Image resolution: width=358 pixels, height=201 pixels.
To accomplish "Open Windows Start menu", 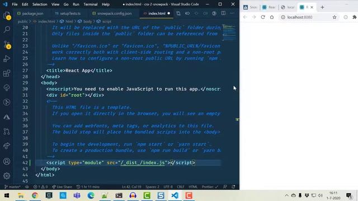I will 7,195.
